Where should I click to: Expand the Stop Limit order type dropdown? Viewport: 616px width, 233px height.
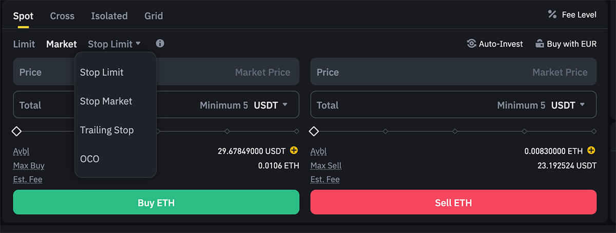tap(114, 44)
